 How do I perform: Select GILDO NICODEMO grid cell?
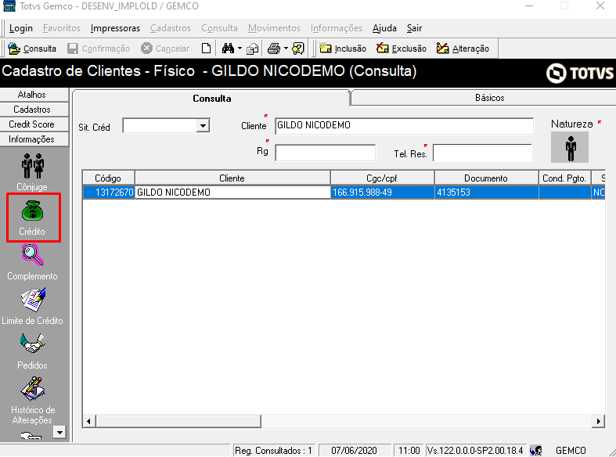pyautogui.click(x=232, y=193)
